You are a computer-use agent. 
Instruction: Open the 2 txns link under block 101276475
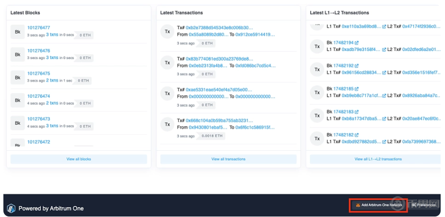point(52,80)
